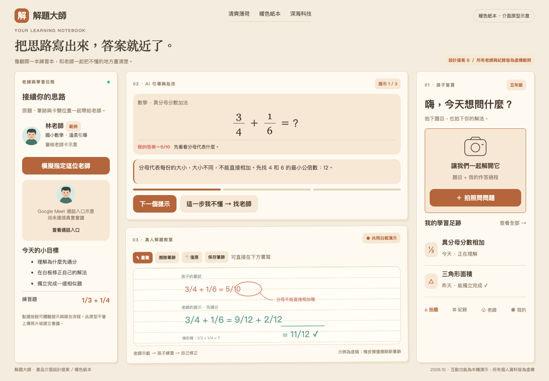Click the camera icon in capture card

pyautogui.click(x=475, y=147)
